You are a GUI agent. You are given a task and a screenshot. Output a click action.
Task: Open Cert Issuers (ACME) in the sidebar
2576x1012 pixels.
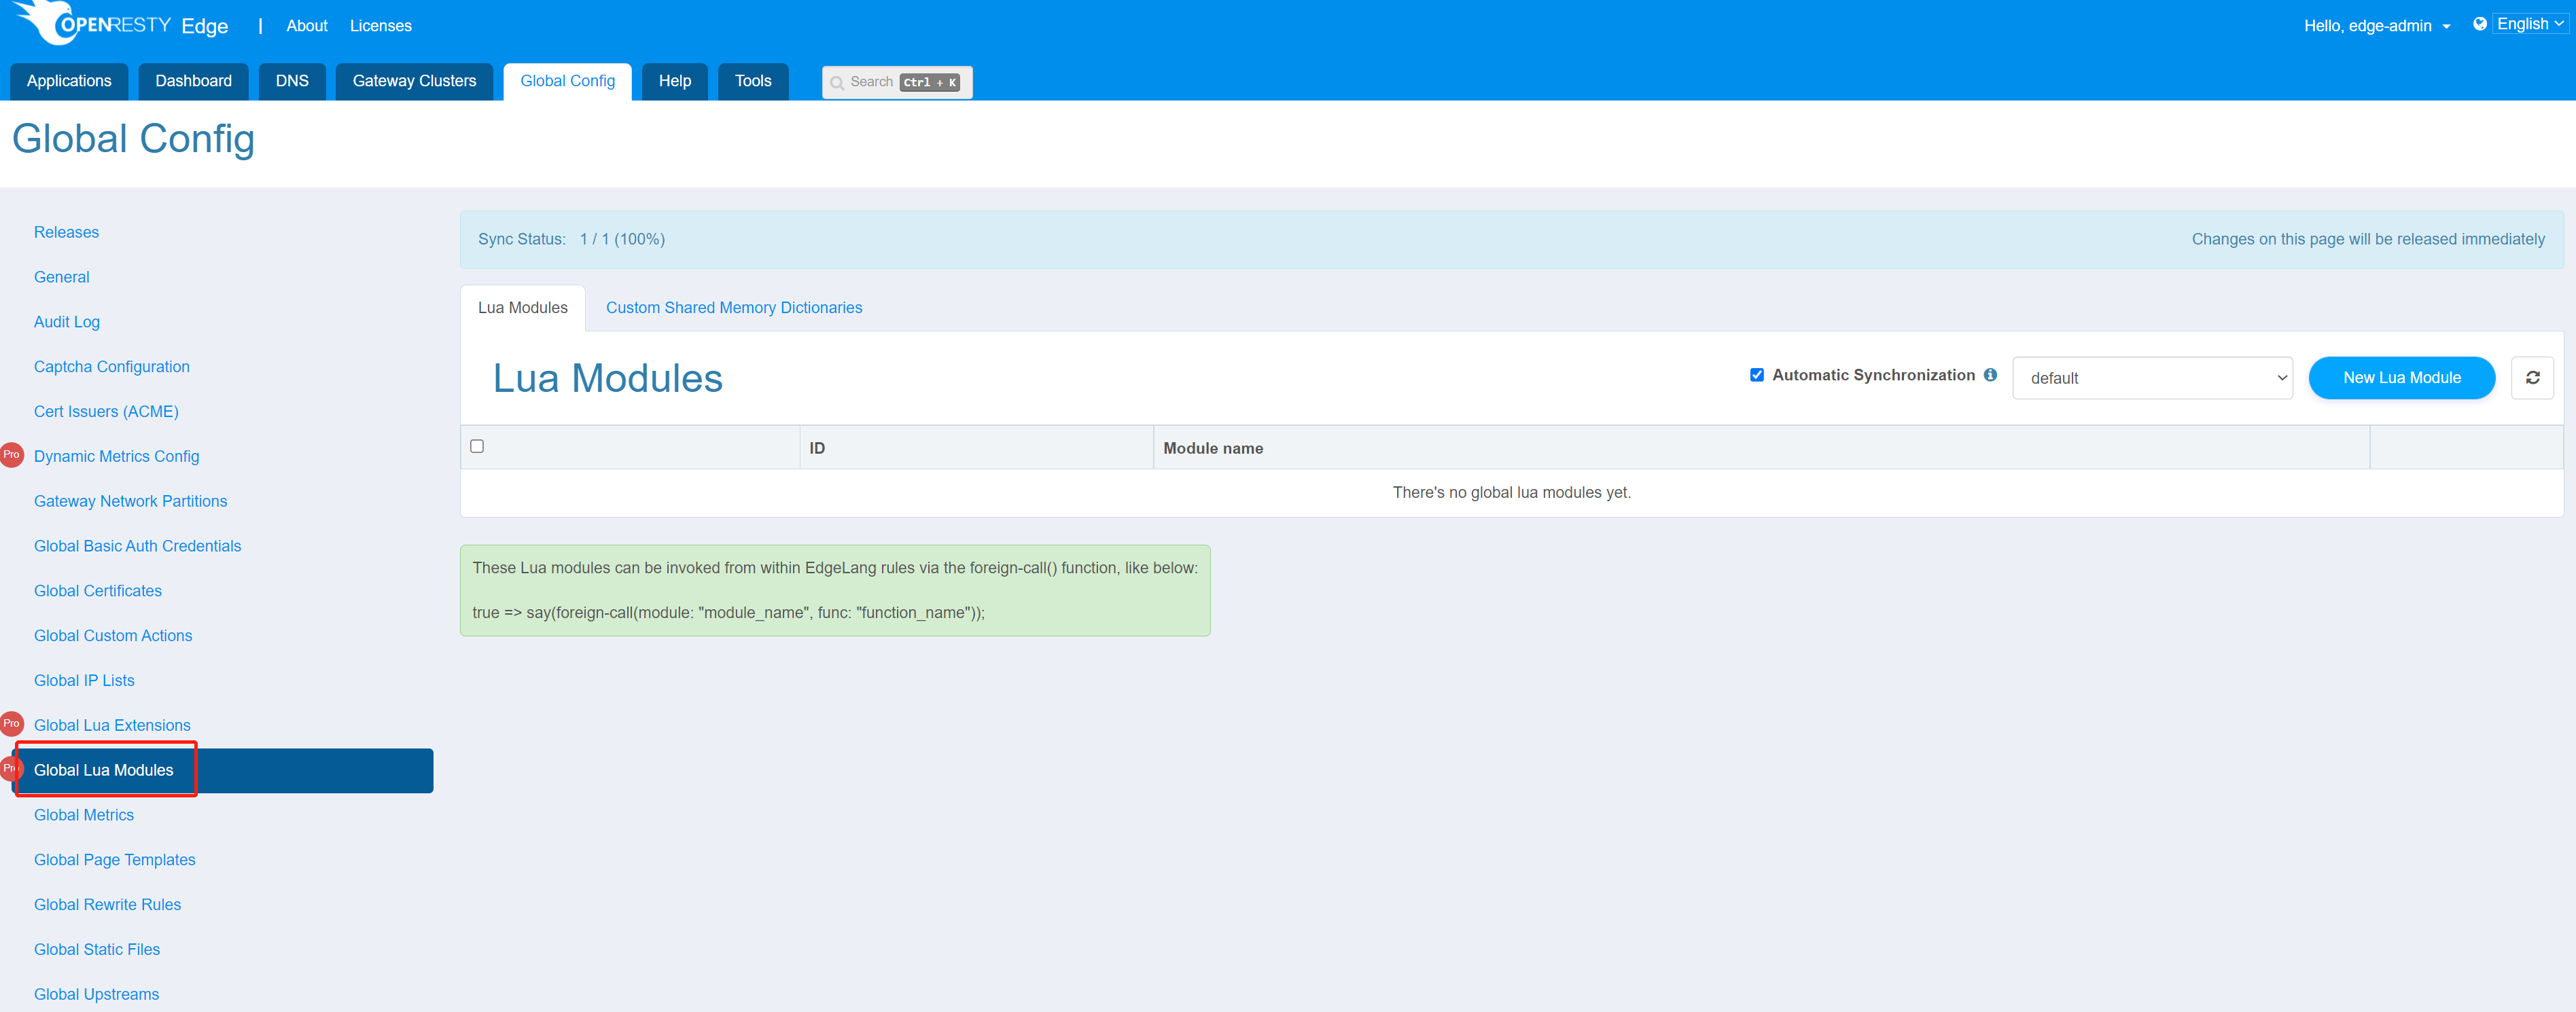point(106,412)
